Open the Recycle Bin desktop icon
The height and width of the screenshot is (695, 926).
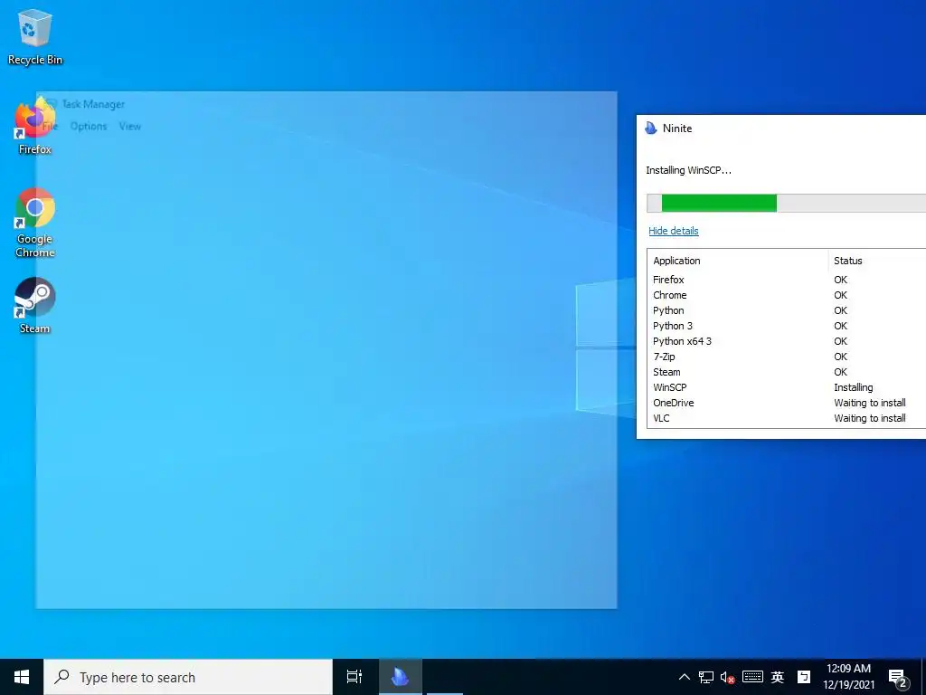[35, 37]
